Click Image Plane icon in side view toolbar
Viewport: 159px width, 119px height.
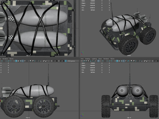91,61
